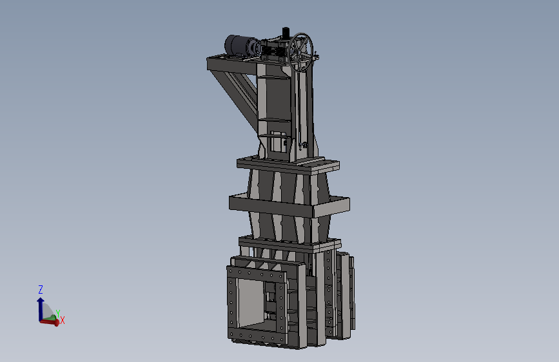
Task: Select the handwheel on the model
Action: point(300,52)
